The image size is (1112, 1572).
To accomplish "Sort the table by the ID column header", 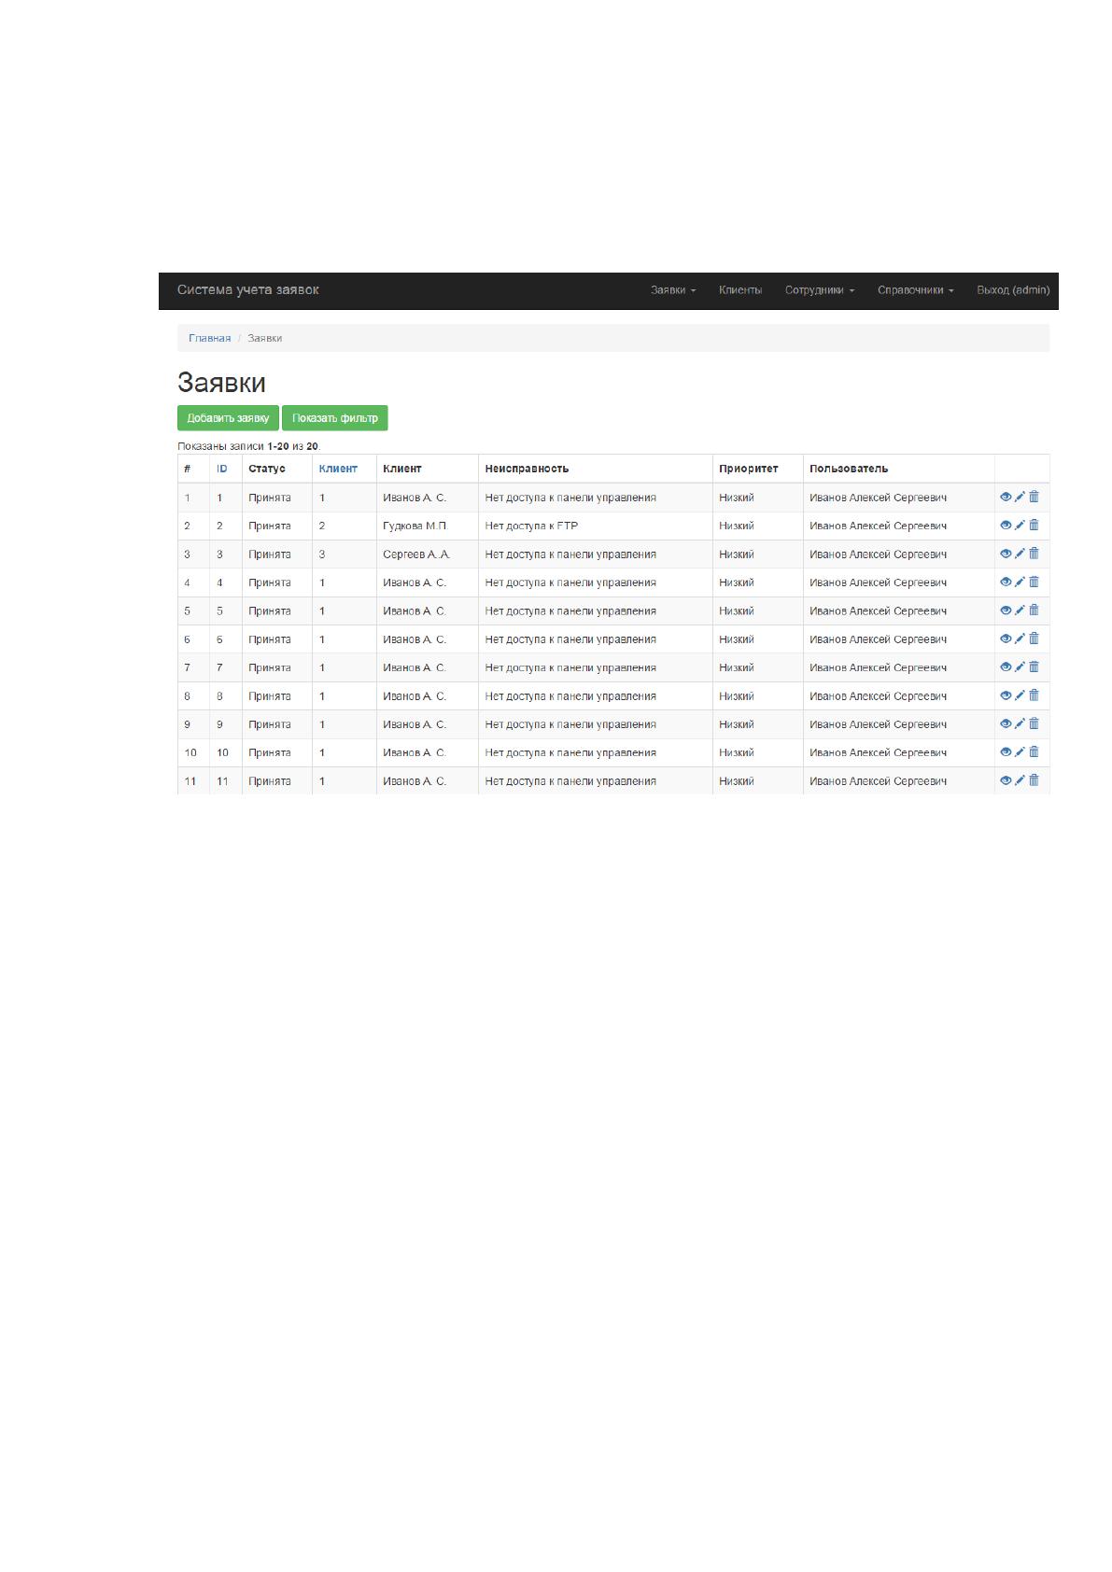I will coord(222,469).
